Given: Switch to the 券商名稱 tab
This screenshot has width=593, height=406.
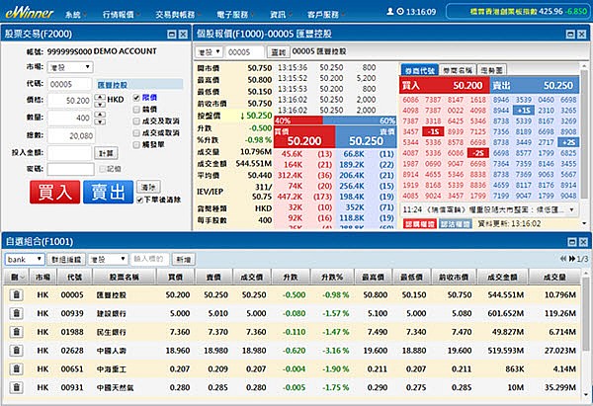Looking at the screenshot, I should click(458, 70).
